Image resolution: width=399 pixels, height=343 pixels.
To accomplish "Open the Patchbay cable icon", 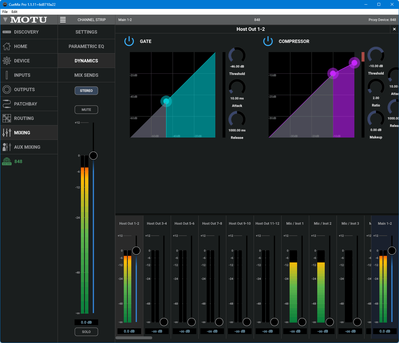I will (x=7, y=104).
